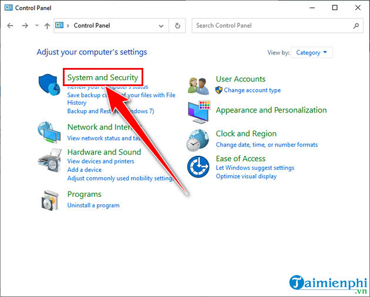Click the Network and Internet globe icon
The height and width of the screenshot is (297, 370).
[x=48, y=132]
